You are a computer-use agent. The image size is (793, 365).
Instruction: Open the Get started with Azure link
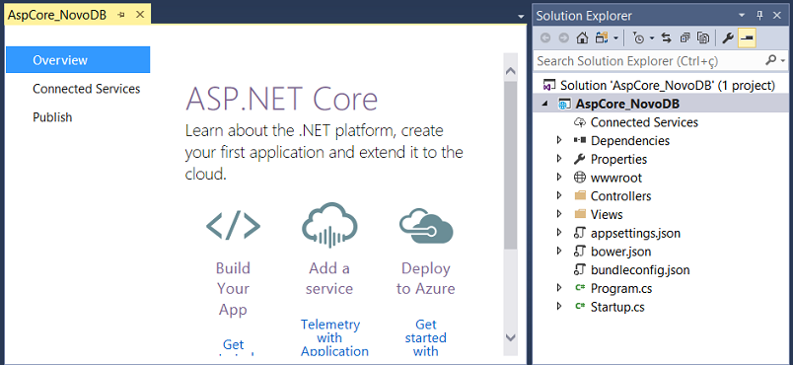pyautogui.click(x=425, y=337)
